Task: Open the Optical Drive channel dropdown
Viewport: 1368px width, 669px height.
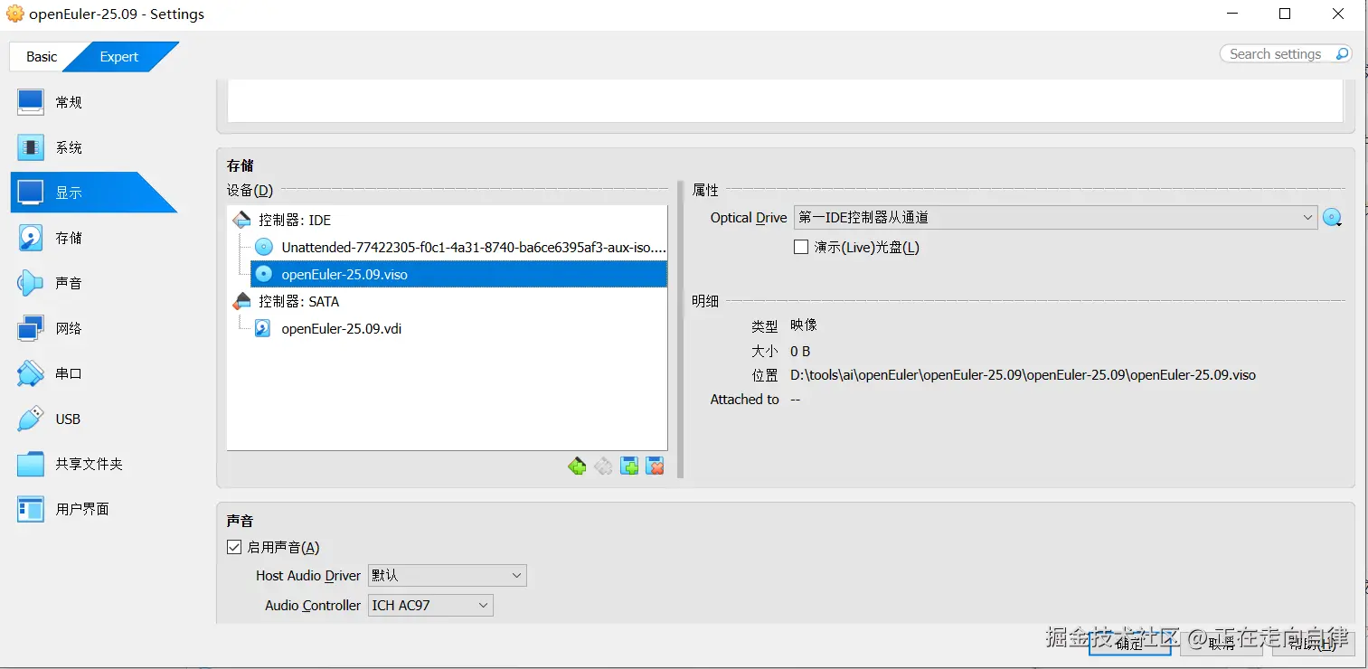Action: (1055, 218)
